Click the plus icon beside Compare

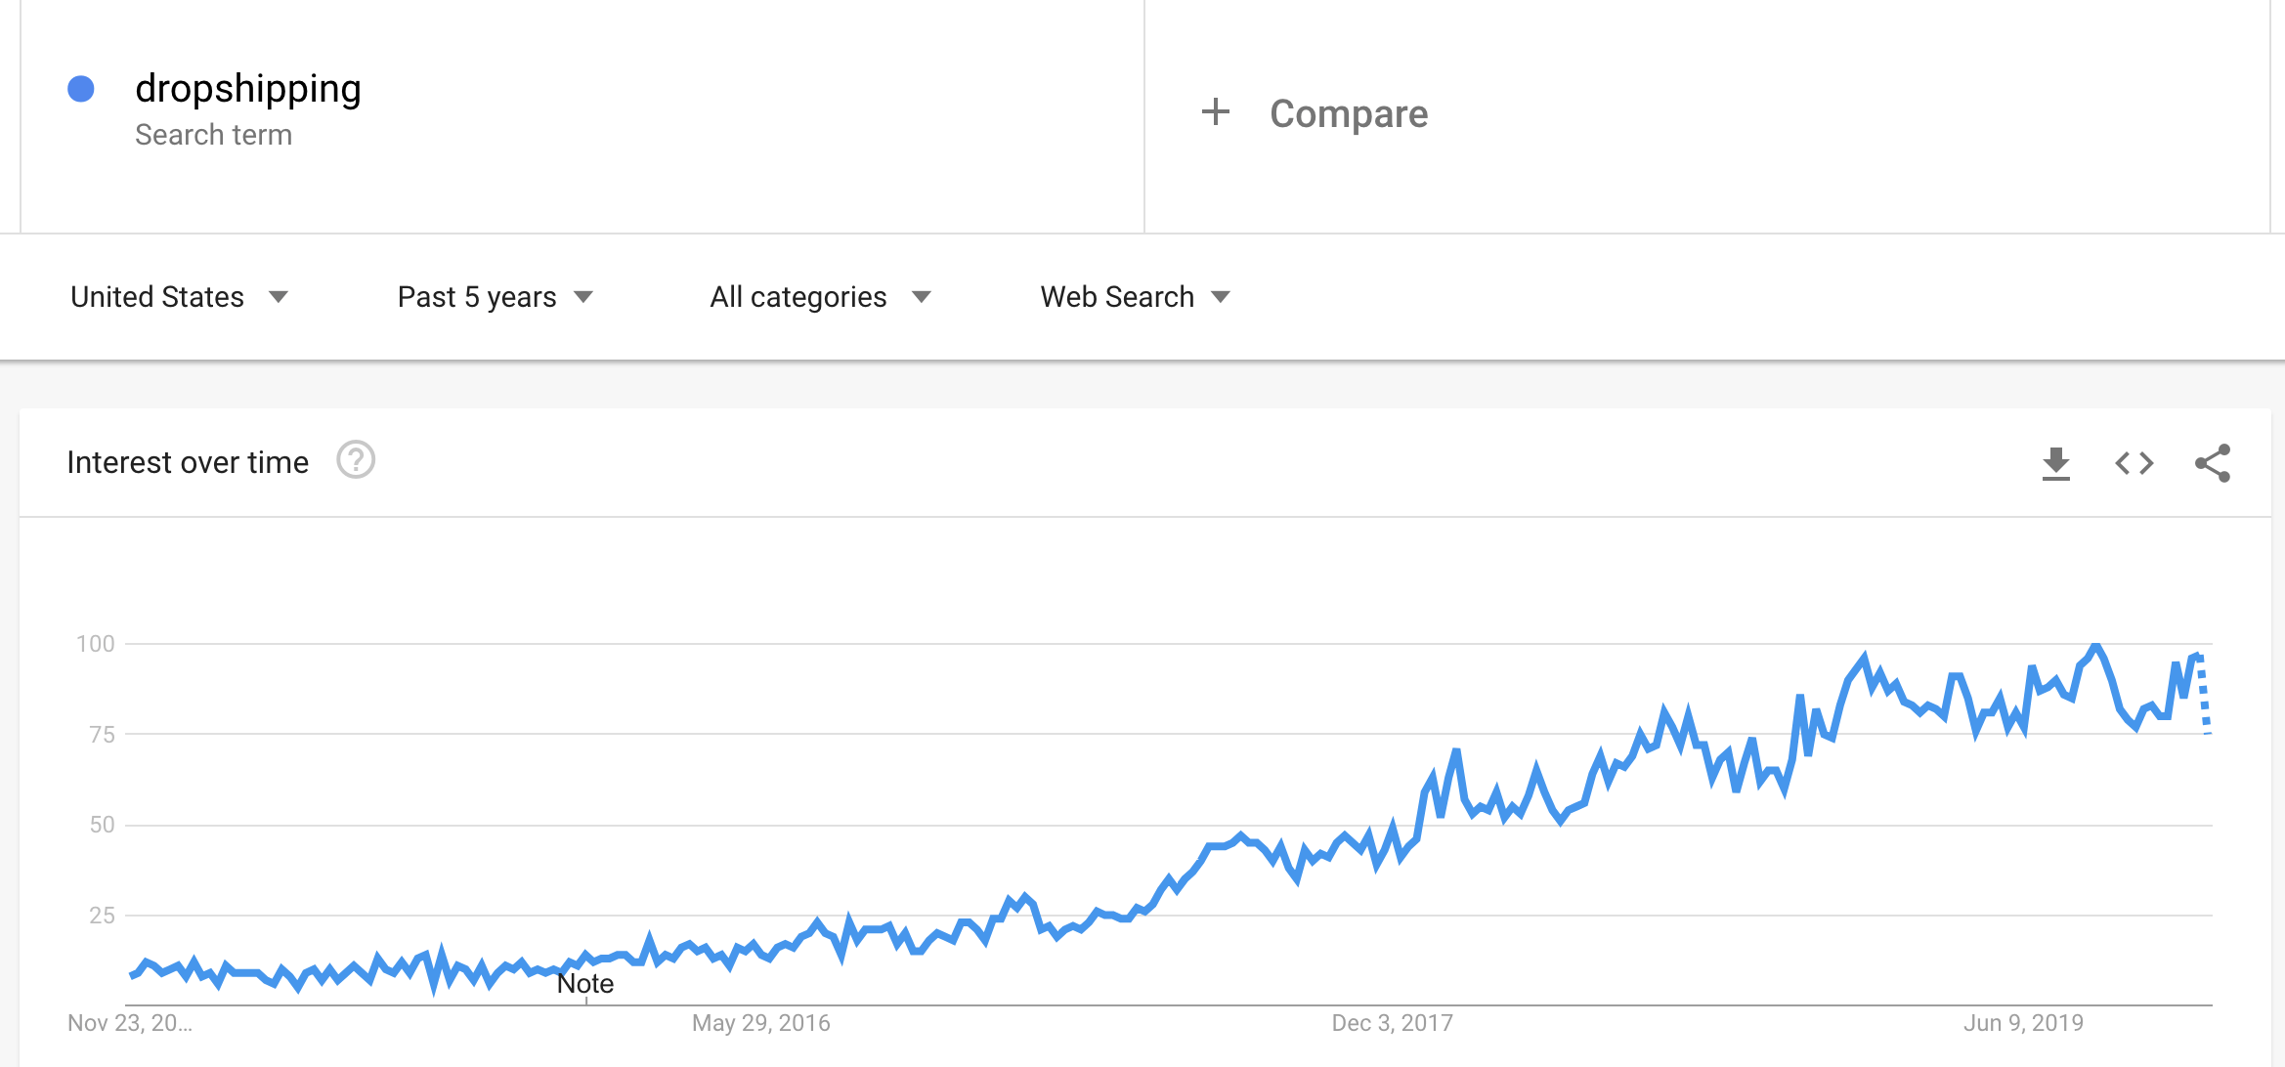pos(1215,112)
